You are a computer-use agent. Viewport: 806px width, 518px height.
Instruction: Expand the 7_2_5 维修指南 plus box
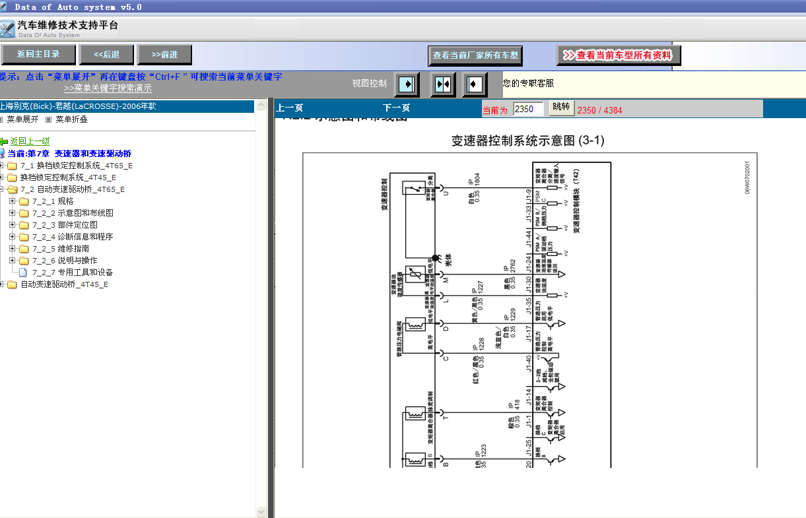click(x=13, y=249)
